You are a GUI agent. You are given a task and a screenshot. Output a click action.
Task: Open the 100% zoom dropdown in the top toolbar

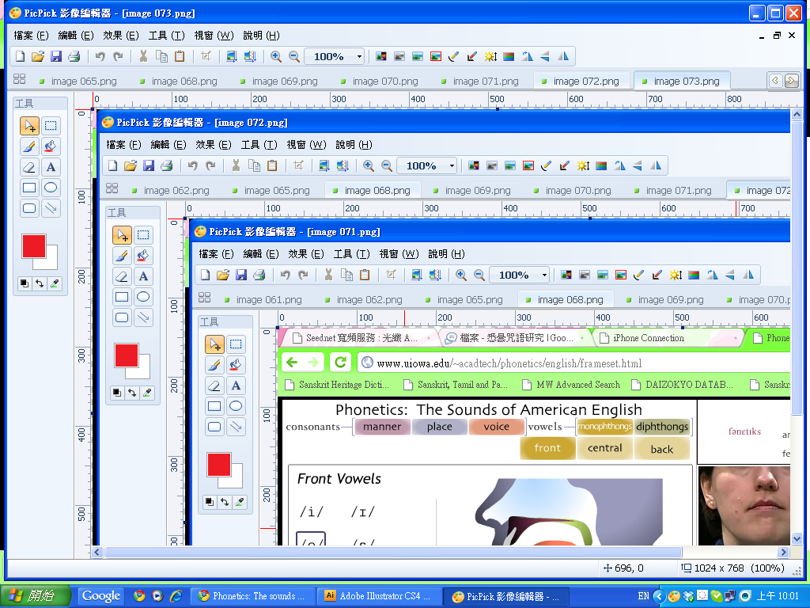[359, 56]
